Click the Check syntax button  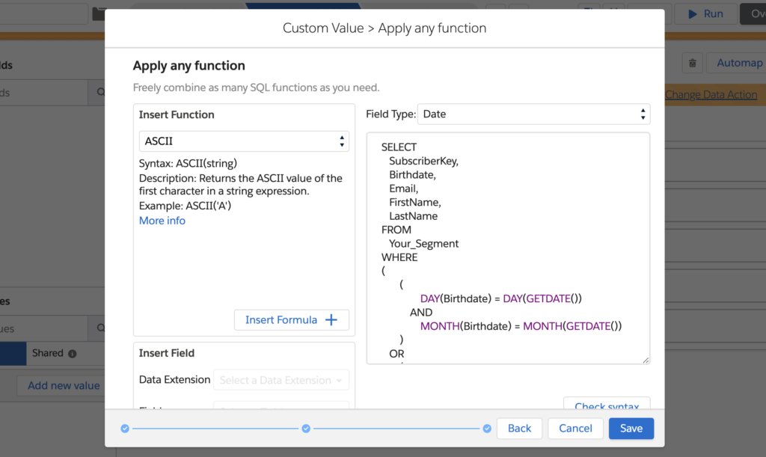(x=606, y=405)
